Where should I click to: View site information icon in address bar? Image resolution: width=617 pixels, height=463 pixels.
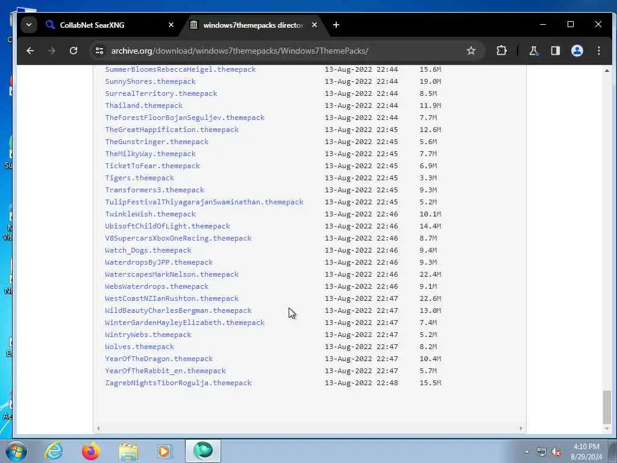click(x=99, y=51)
